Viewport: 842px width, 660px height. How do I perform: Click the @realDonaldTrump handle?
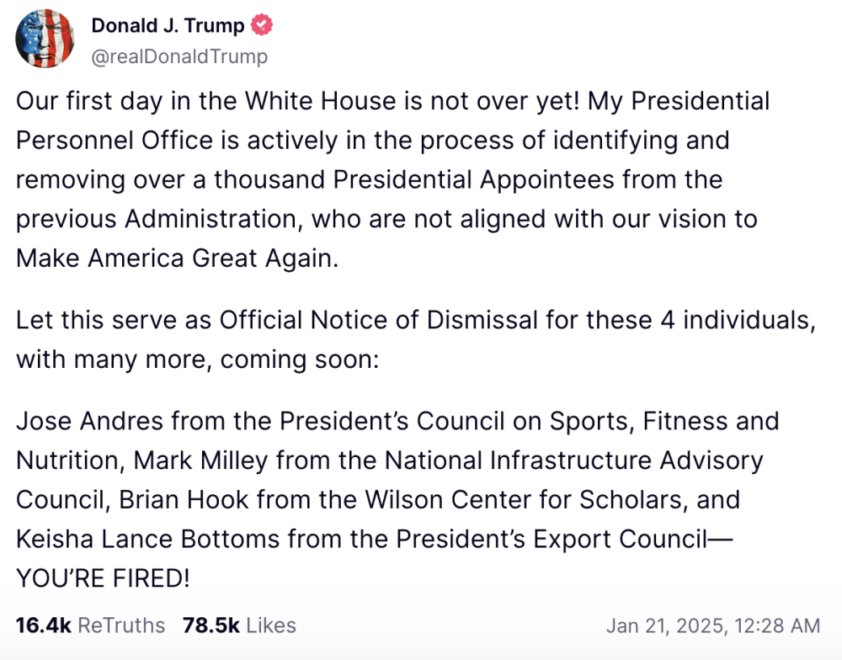click(x=179, y=56)
